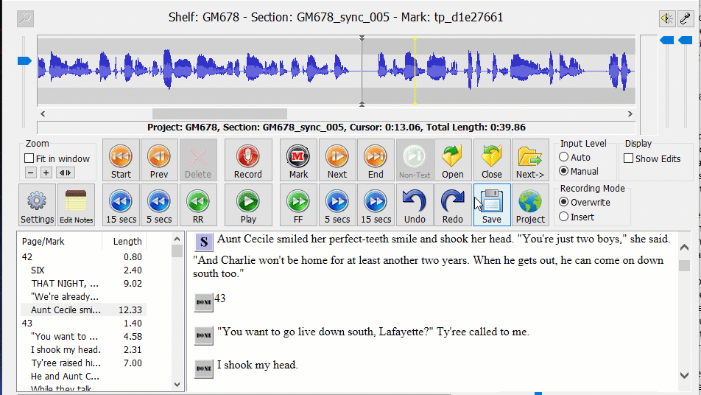The width and height of the screenshot is (701, 395).
Task: Click the FF fast-forward button
Action: tap(298, 205)
